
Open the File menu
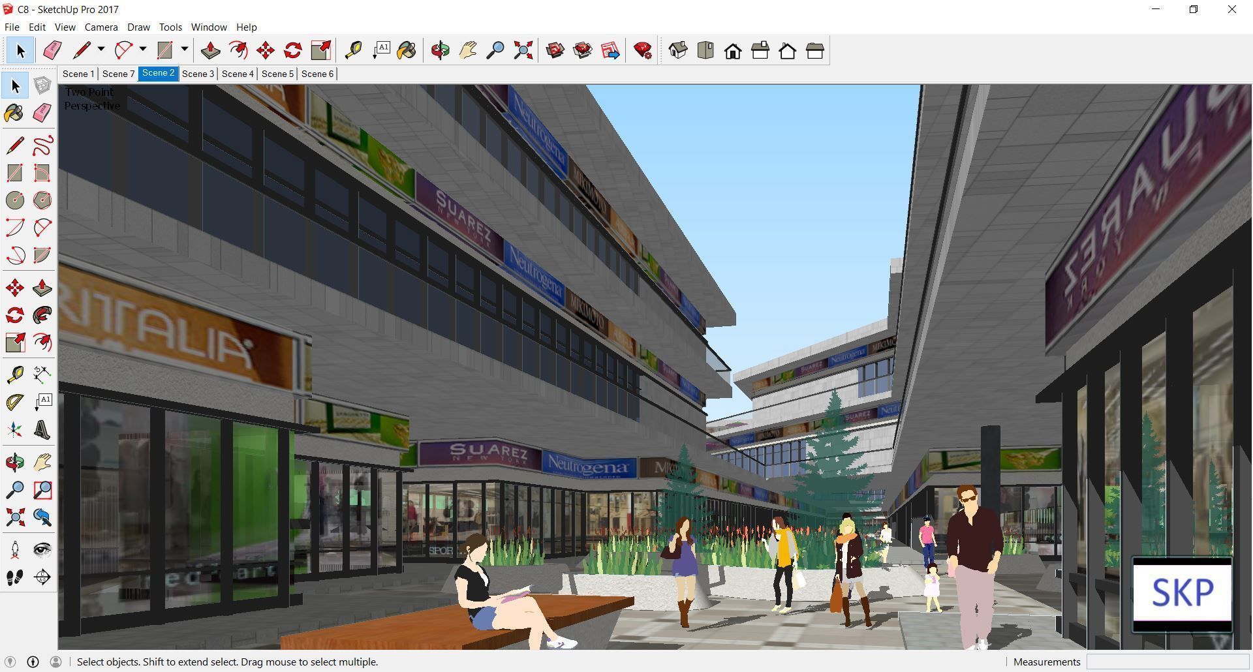click(12, 27)
